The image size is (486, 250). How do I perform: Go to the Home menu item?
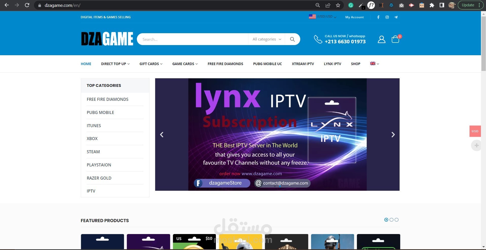[86, 64]
